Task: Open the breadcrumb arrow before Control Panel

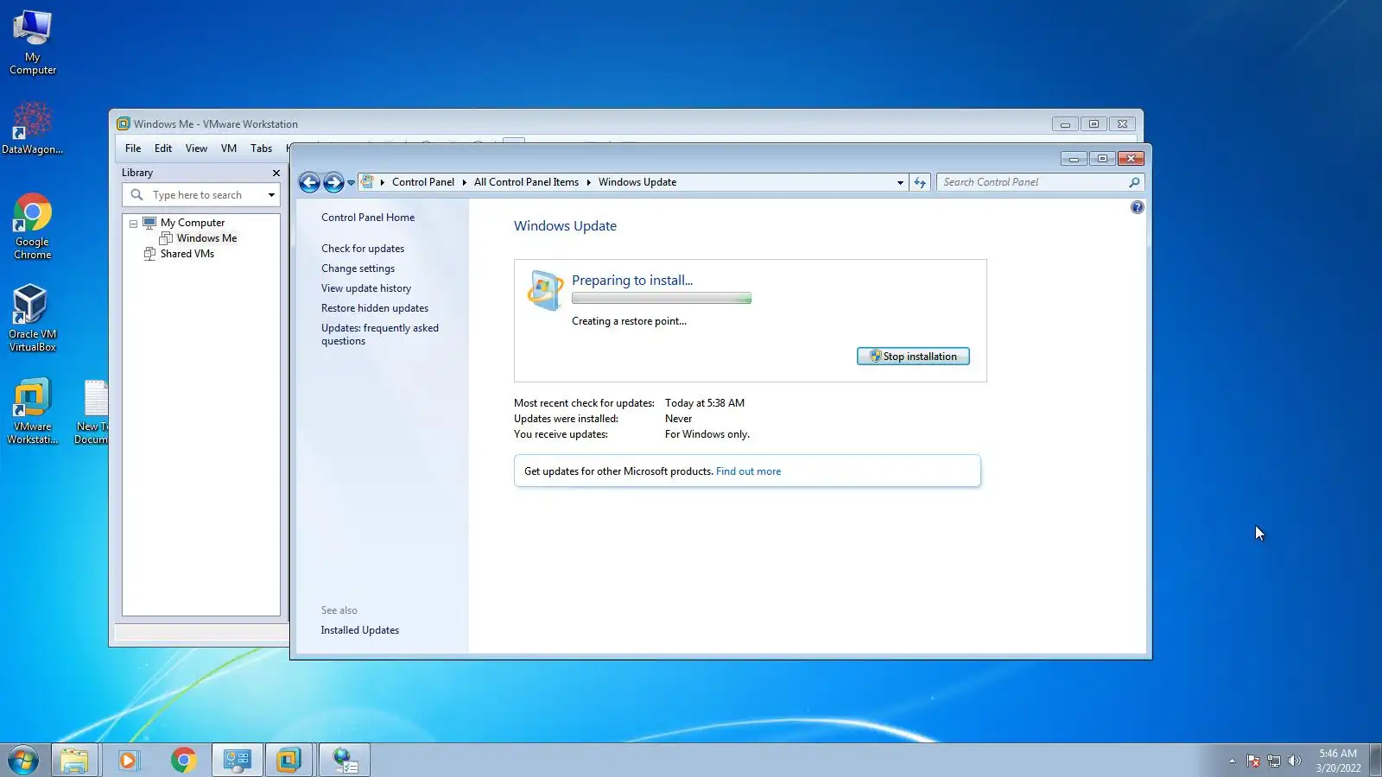Action: coord(382,182)
